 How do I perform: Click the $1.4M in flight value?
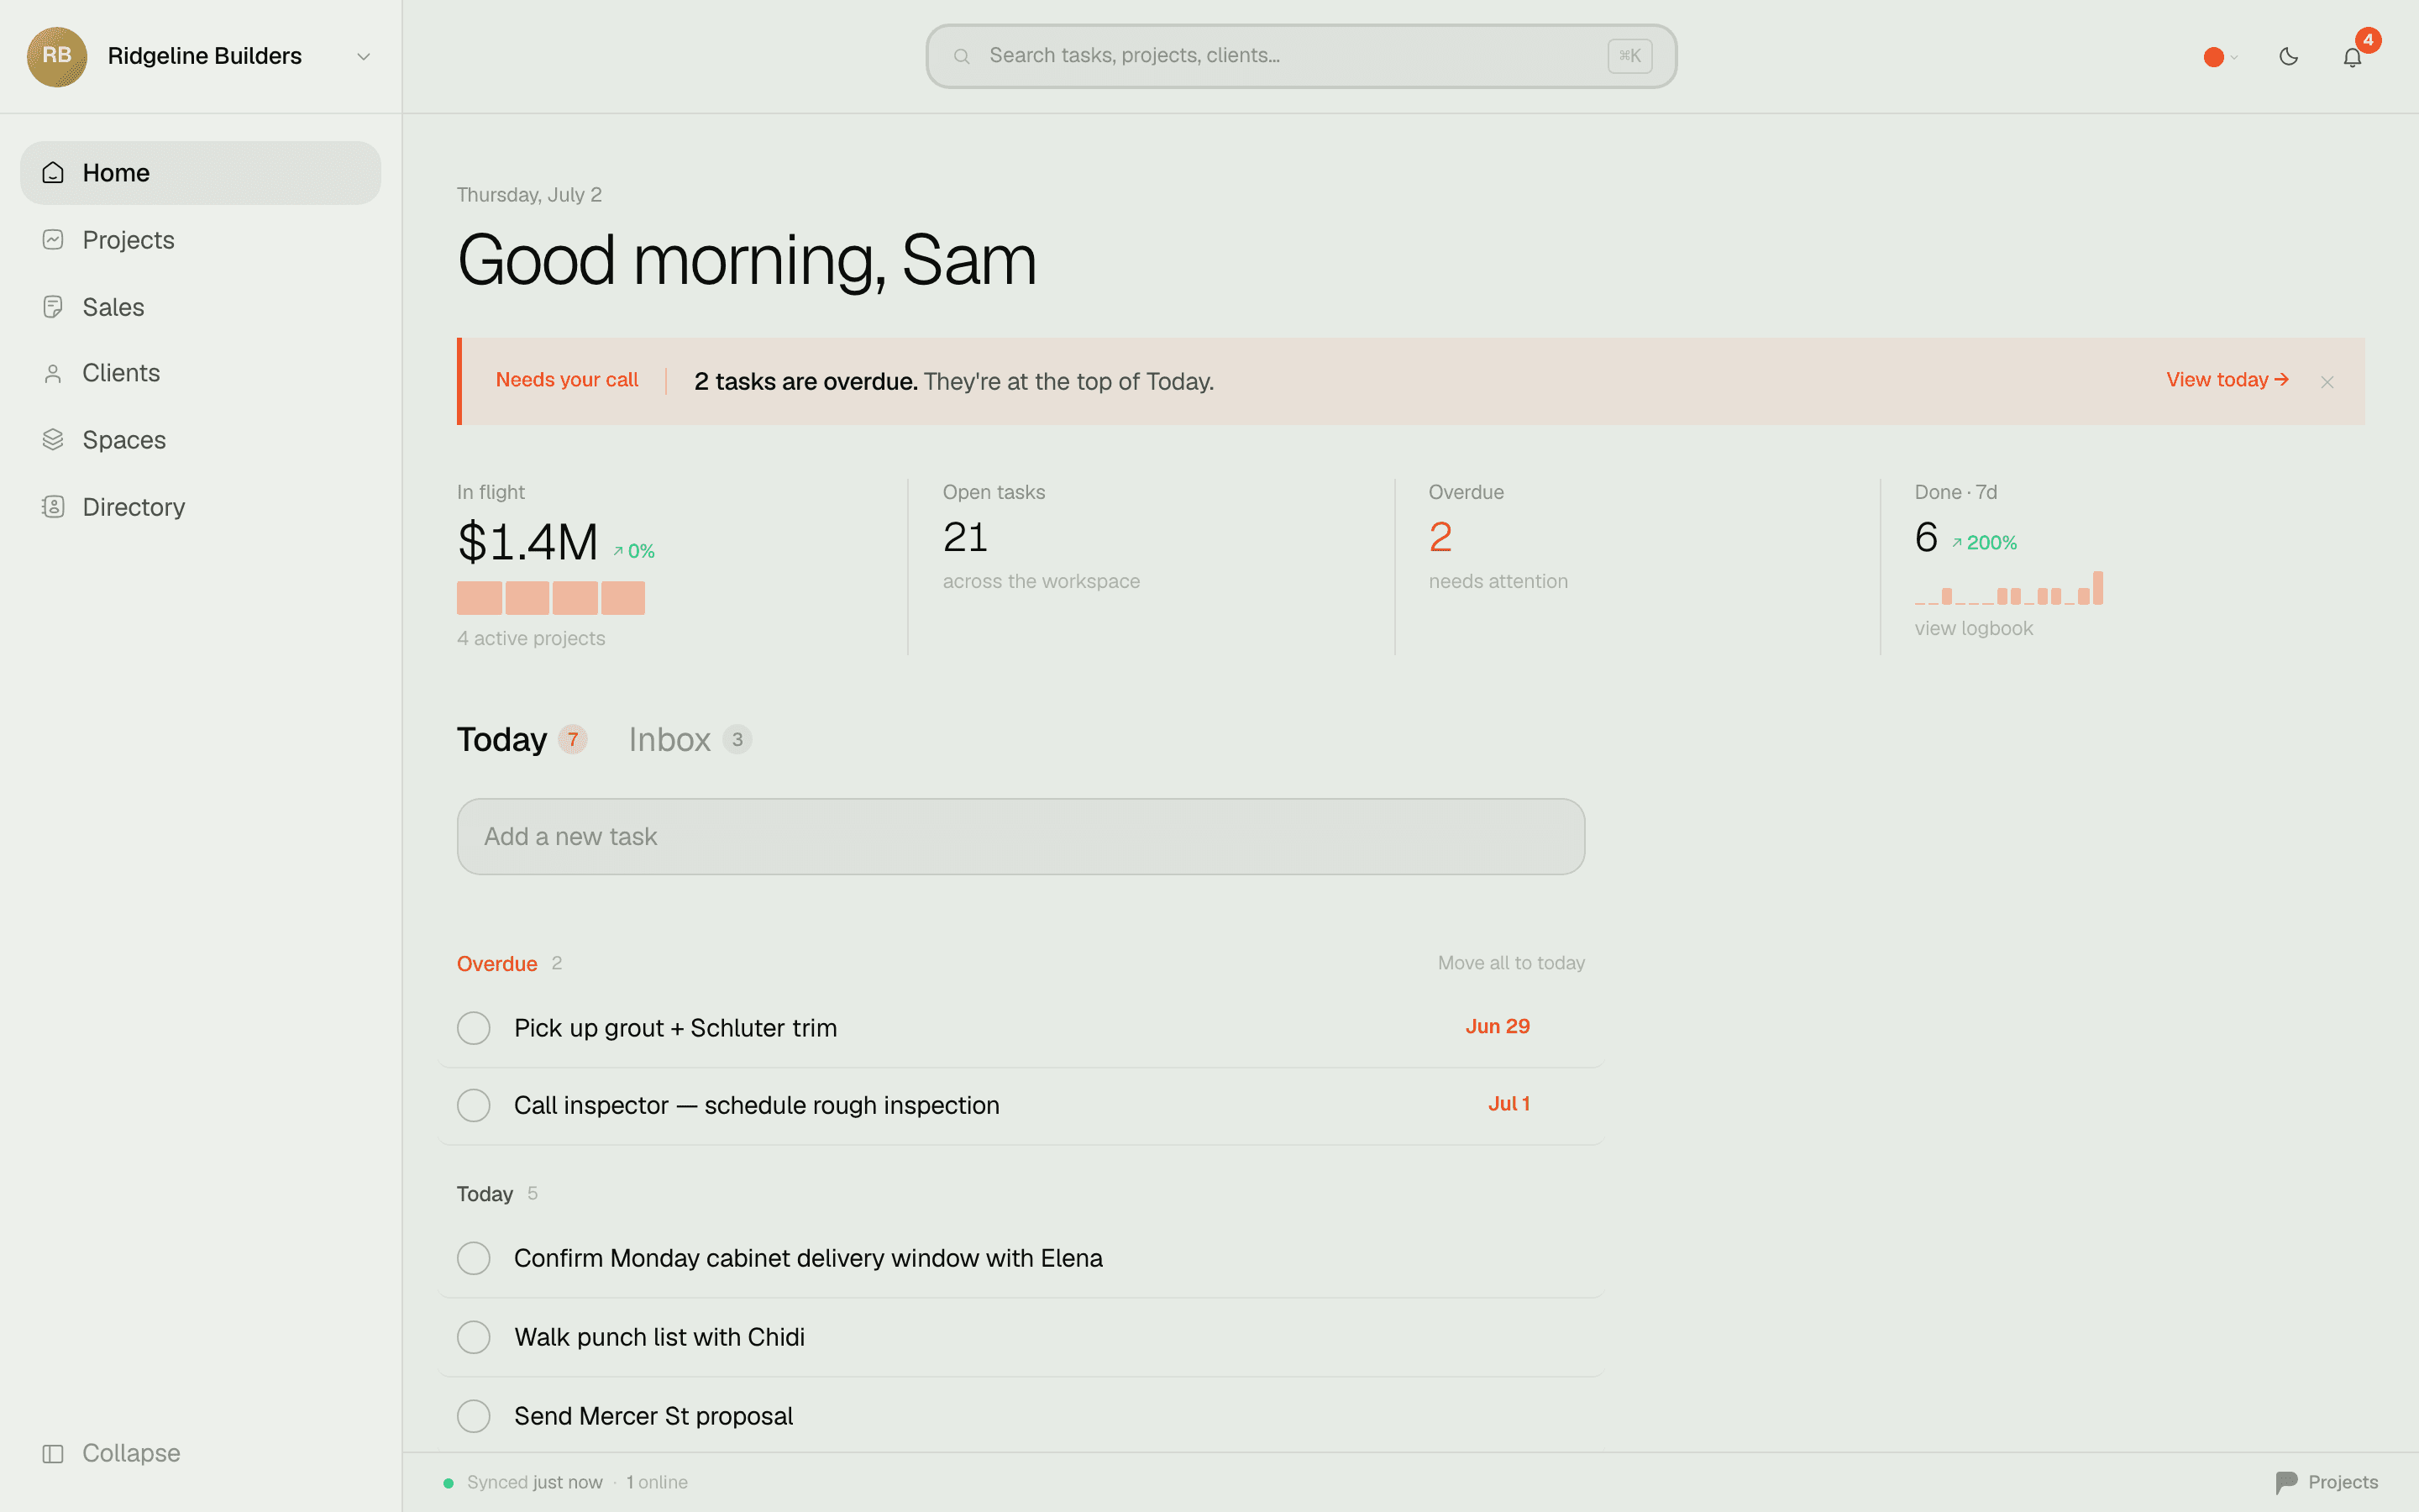527,542
